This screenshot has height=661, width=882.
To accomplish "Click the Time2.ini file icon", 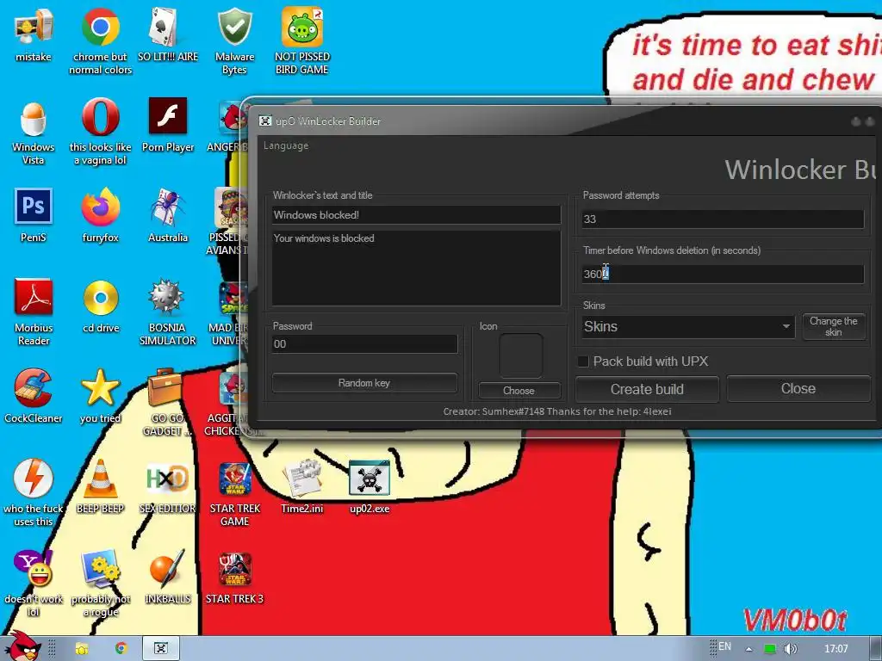I will click(302, 479).
